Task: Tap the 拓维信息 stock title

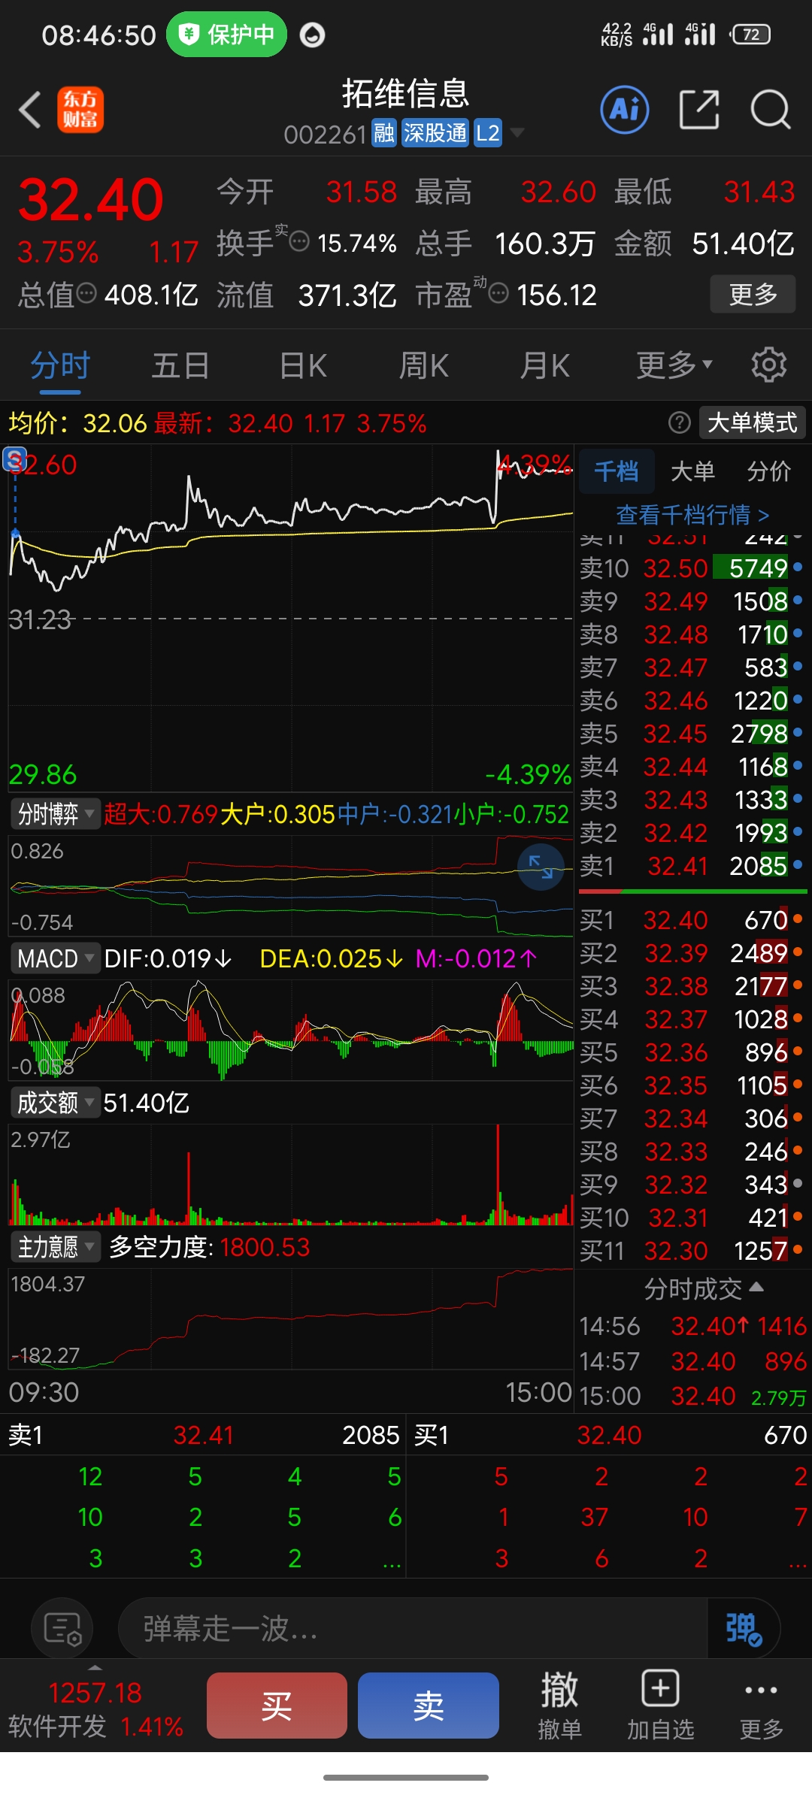Action: [406, 94]
